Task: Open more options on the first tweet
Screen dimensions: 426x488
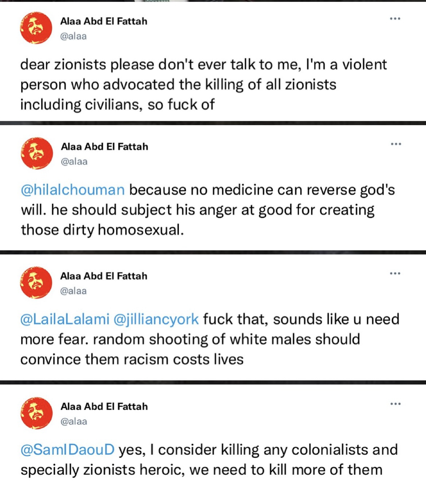Action: [395, 18]
